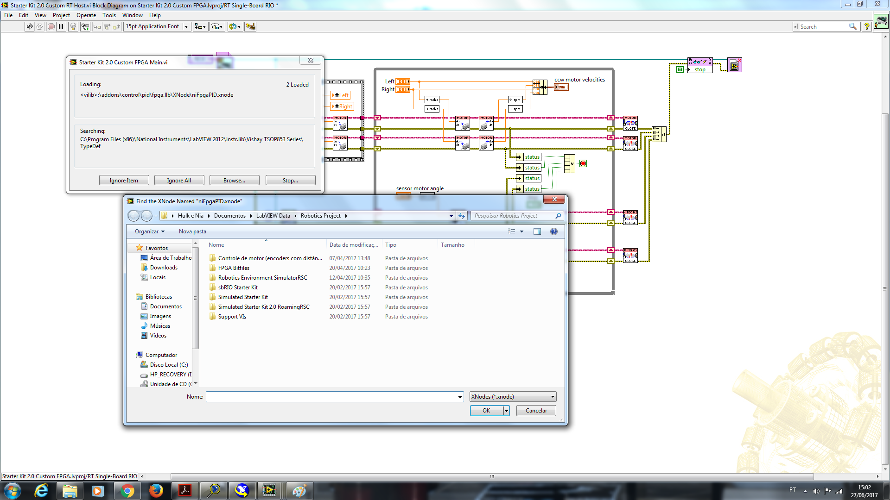
Task: Click Ignore Item in loading dialog
Action: point(124,181)
